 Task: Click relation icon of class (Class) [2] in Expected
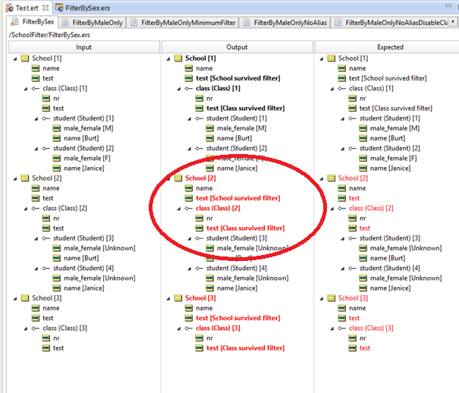pos(342,209)
